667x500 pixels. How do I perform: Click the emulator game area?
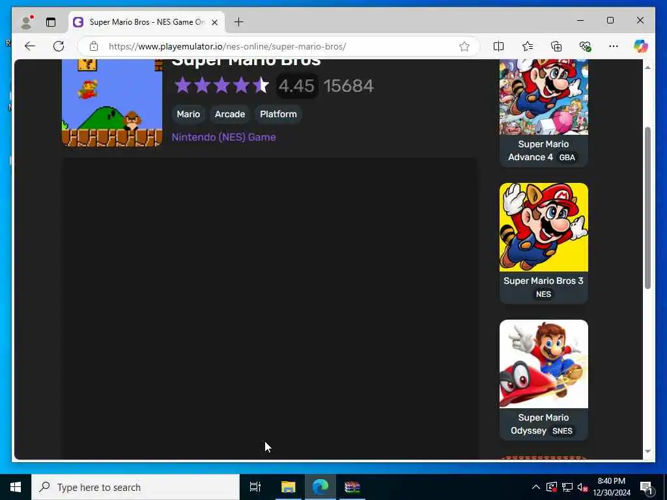(270, 308)
